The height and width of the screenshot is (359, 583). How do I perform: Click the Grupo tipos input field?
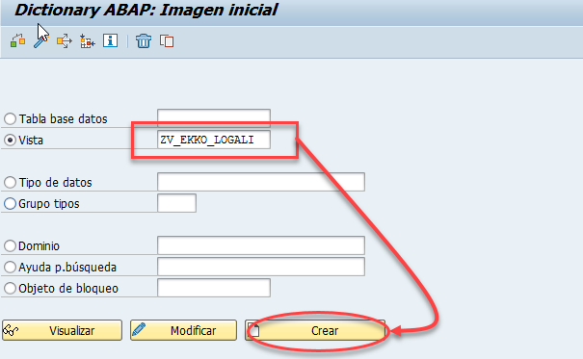(x=176, y=203)
